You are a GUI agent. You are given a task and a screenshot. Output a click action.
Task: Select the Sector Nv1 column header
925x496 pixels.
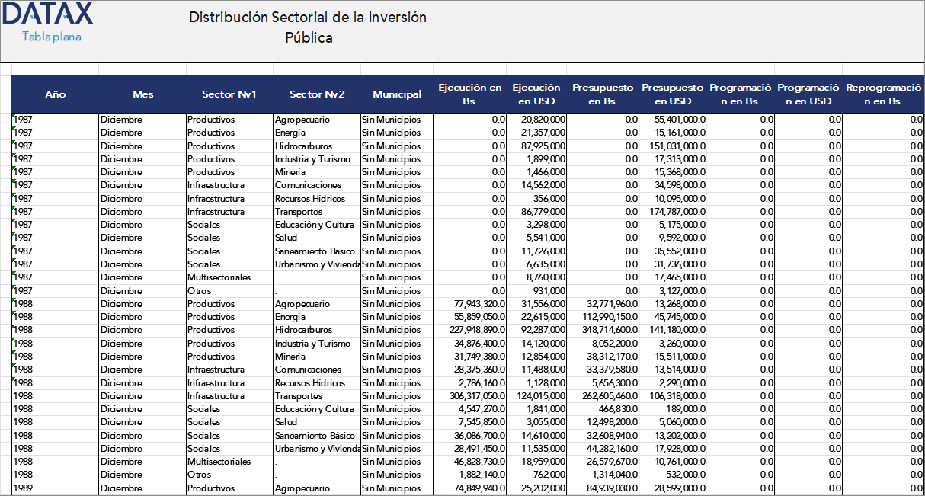click(x=229, y=94)
